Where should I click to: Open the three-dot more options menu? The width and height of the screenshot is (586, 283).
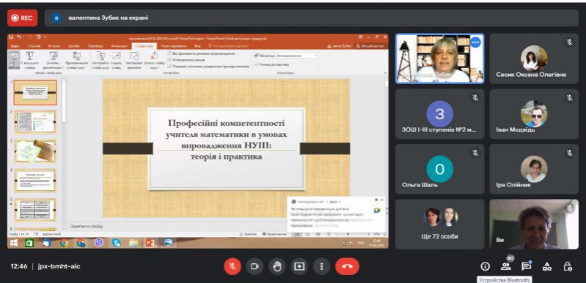[x=321, y=266]
